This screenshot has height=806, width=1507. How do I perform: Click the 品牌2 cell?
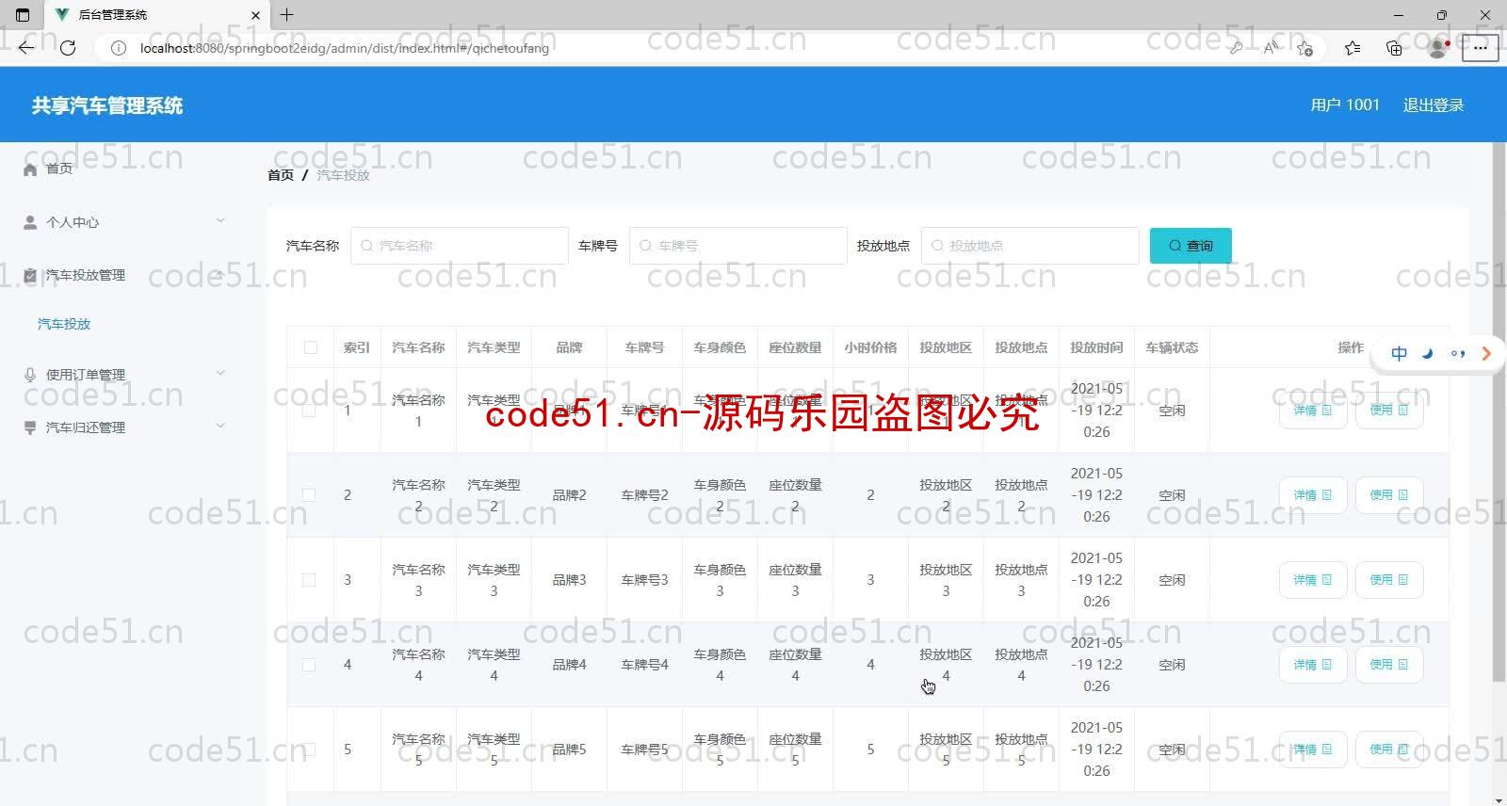point(569,495)
